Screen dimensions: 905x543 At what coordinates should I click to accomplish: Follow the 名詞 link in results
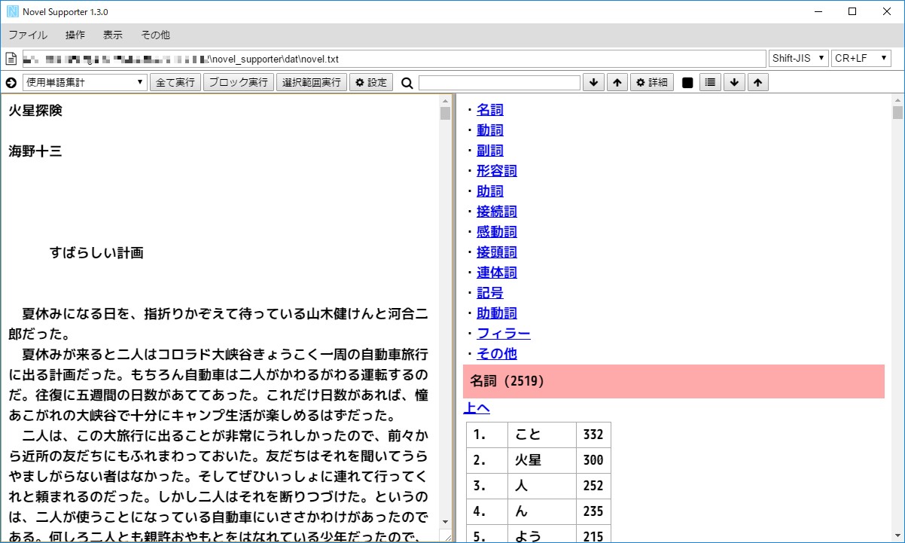pos(490,109)
